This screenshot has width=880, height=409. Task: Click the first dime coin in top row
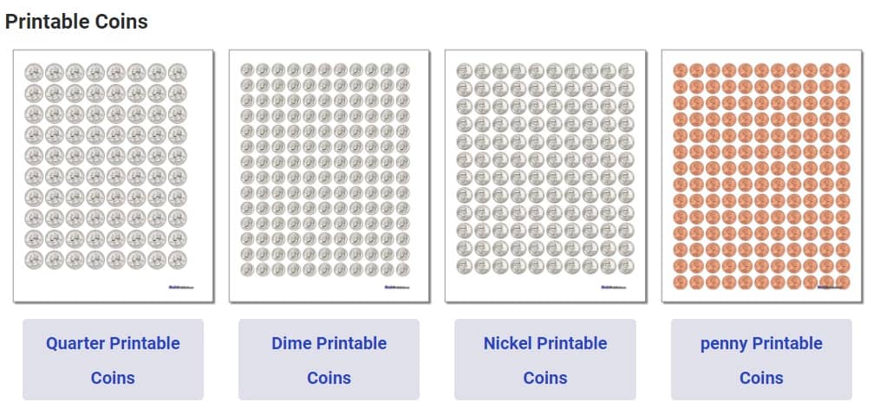pos(247,69)
